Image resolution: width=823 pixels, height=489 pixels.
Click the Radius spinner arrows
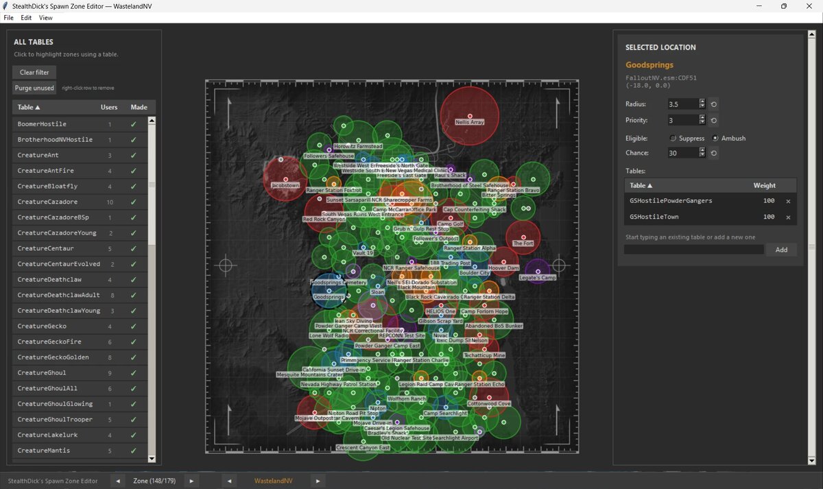point(702,104)
